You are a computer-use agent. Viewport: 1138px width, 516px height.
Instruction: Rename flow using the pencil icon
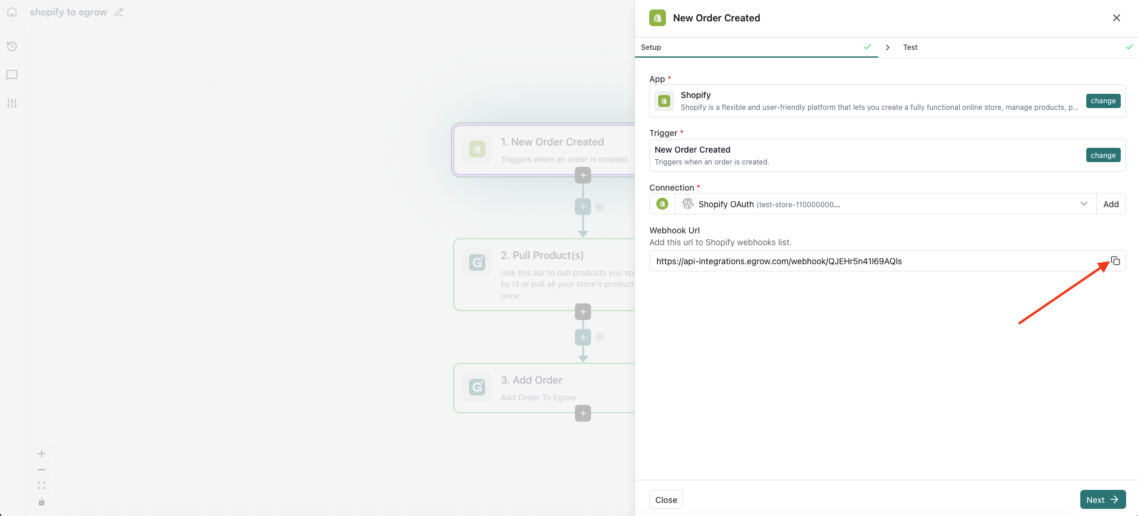click(119, 12)
